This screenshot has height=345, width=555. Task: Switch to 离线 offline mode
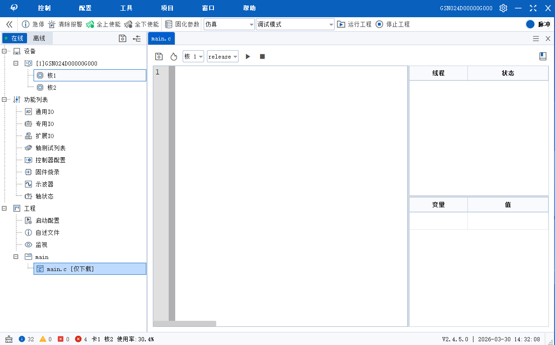(39, 38)
